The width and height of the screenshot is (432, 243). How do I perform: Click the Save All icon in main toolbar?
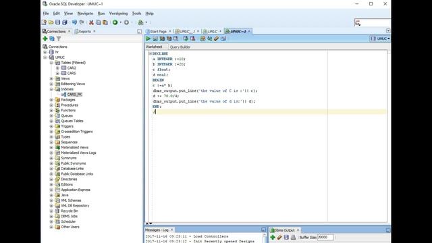pos(65,22)
